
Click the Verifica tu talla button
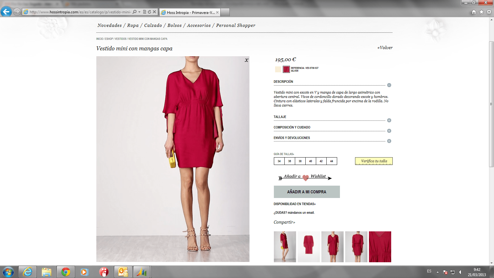coord(374,161)
